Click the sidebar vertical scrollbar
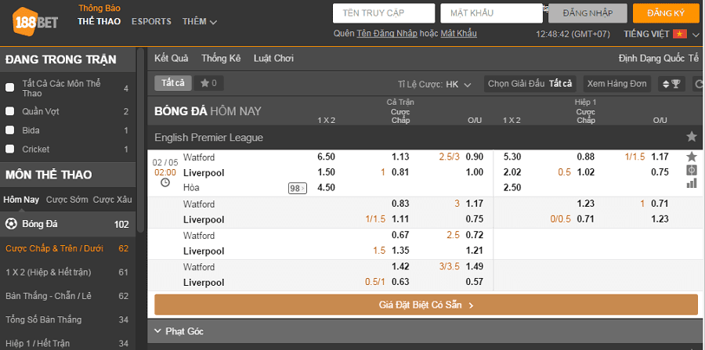The height and width of the screenshot is (350, 705). pyautogui.click(x=140, y=140)
